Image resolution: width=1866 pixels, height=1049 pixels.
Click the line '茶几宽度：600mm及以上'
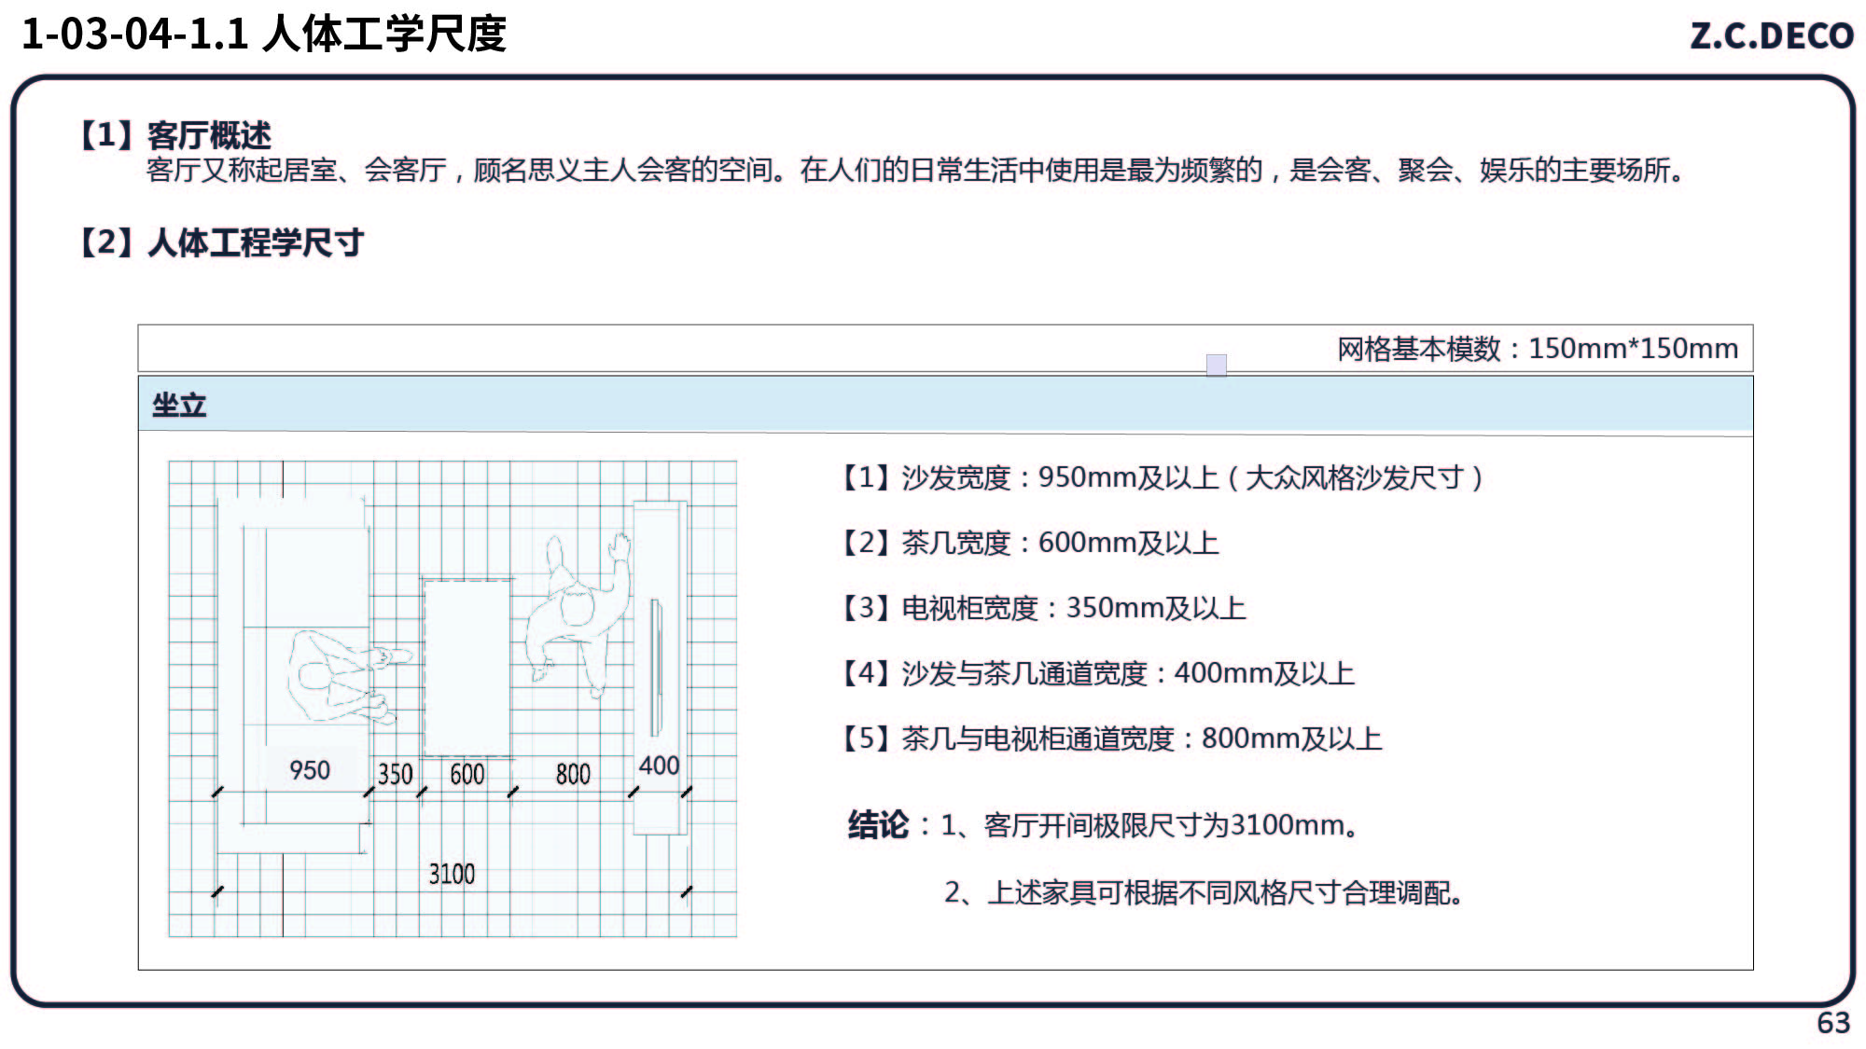(1031, 543)
